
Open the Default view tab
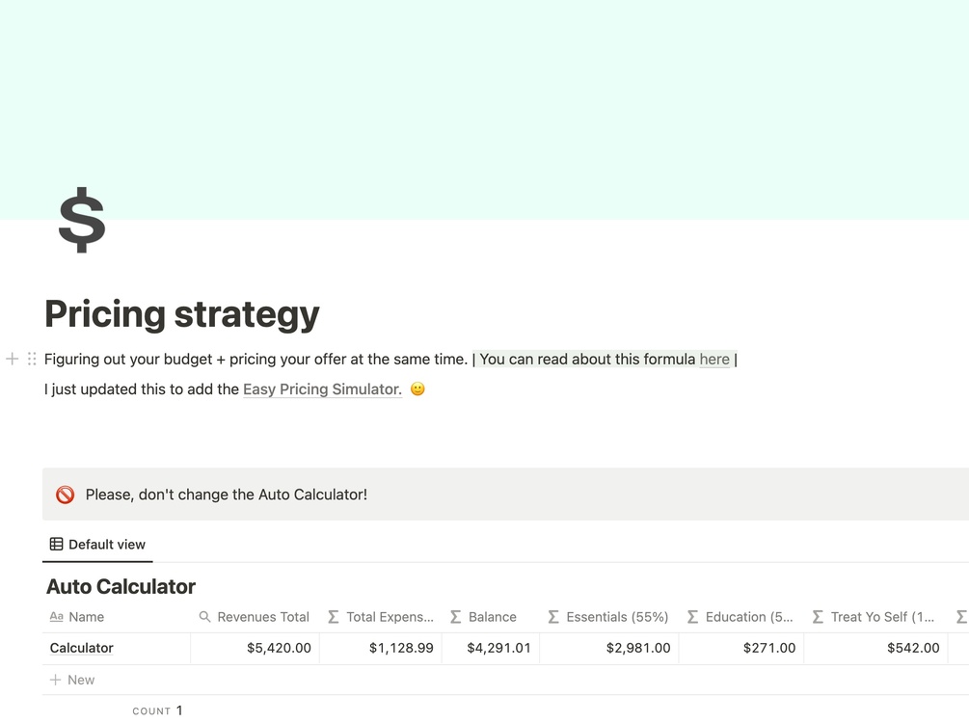97,545
